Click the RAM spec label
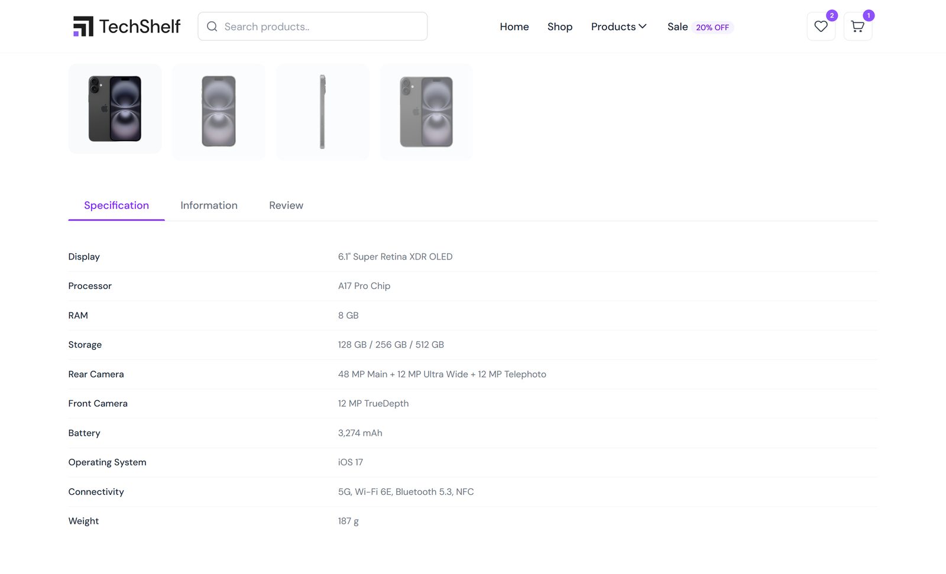 pyautogui.click(x=78, y=316)
